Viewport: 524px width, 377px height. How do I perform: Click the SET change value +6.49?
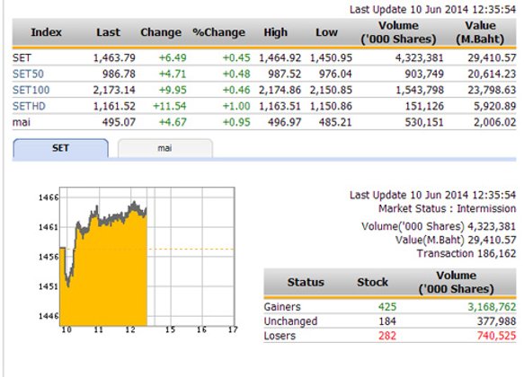(173, 57)
